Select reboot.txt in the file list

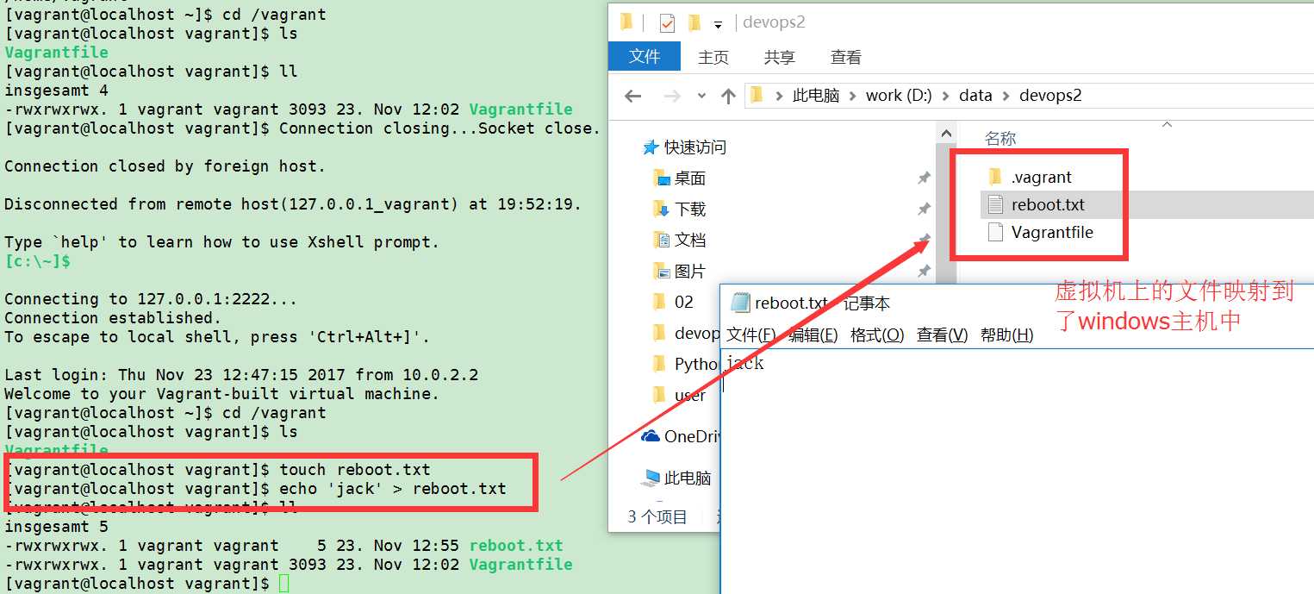[1048, 205]
